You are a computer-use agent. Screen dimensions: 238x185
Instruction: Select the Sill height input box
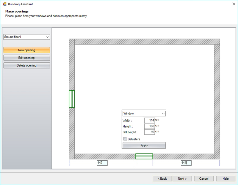[x=149, y=132]
